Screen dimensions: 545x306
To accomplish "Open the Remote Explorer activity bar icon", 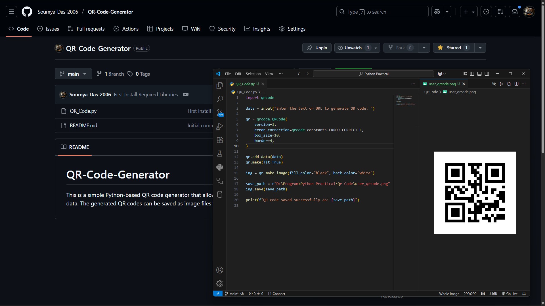I will [220, 181].
